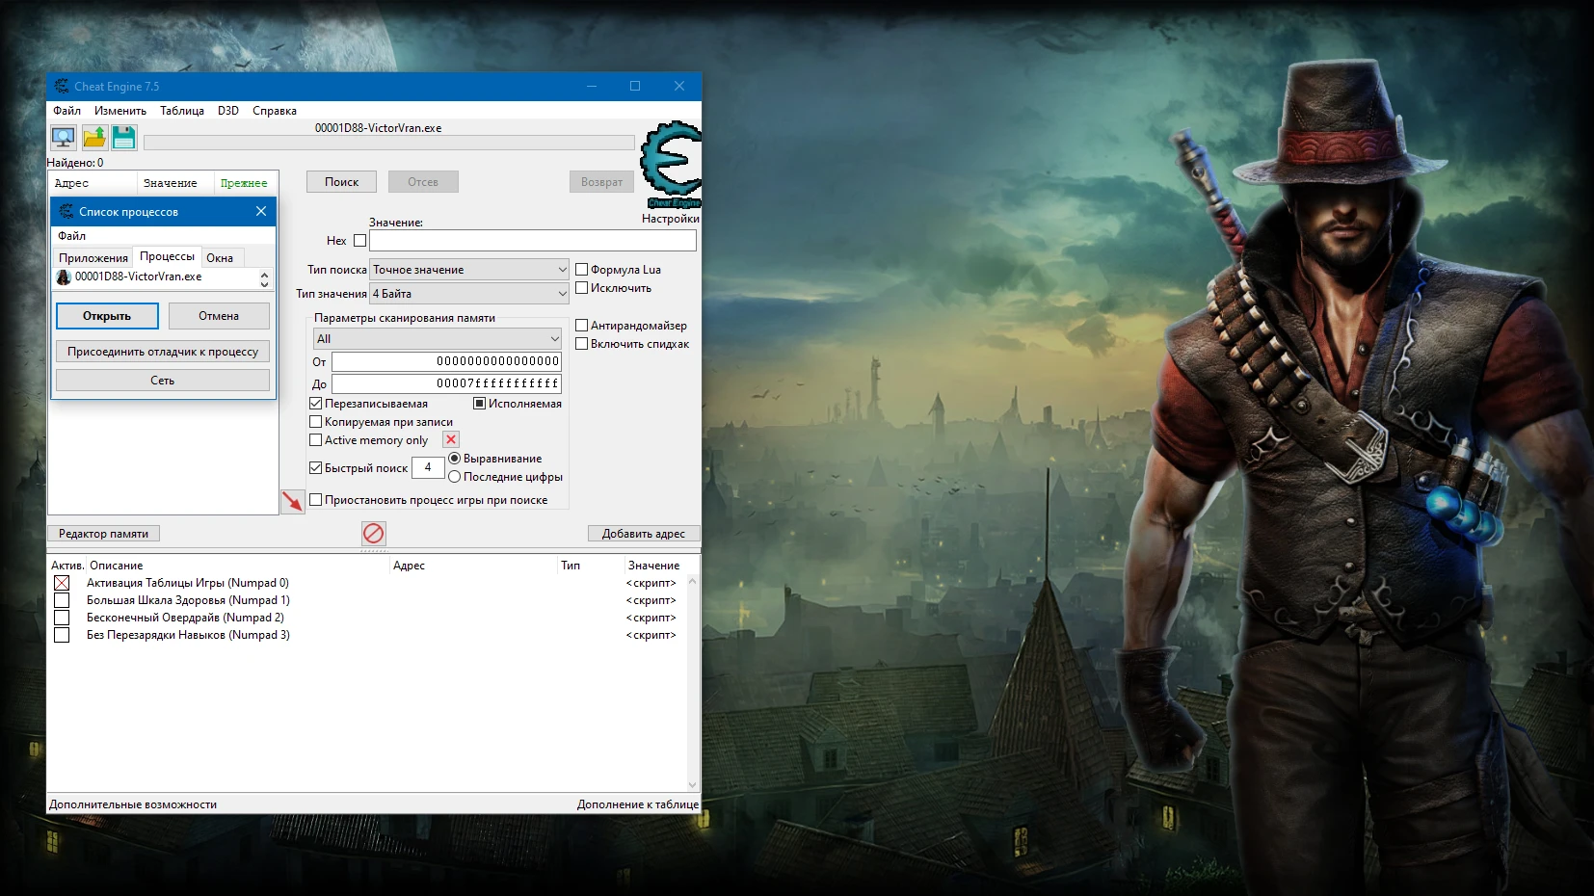The height and width of the screenshot is (896, 1594).
Task: Switch to the Окна tab
Action: pos(221,256)
